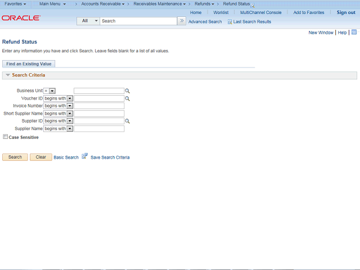360x270 pixels.
Task: Open the Supplier Name operator dropdown
Action: pyautogui.click(x=58, y=129)
